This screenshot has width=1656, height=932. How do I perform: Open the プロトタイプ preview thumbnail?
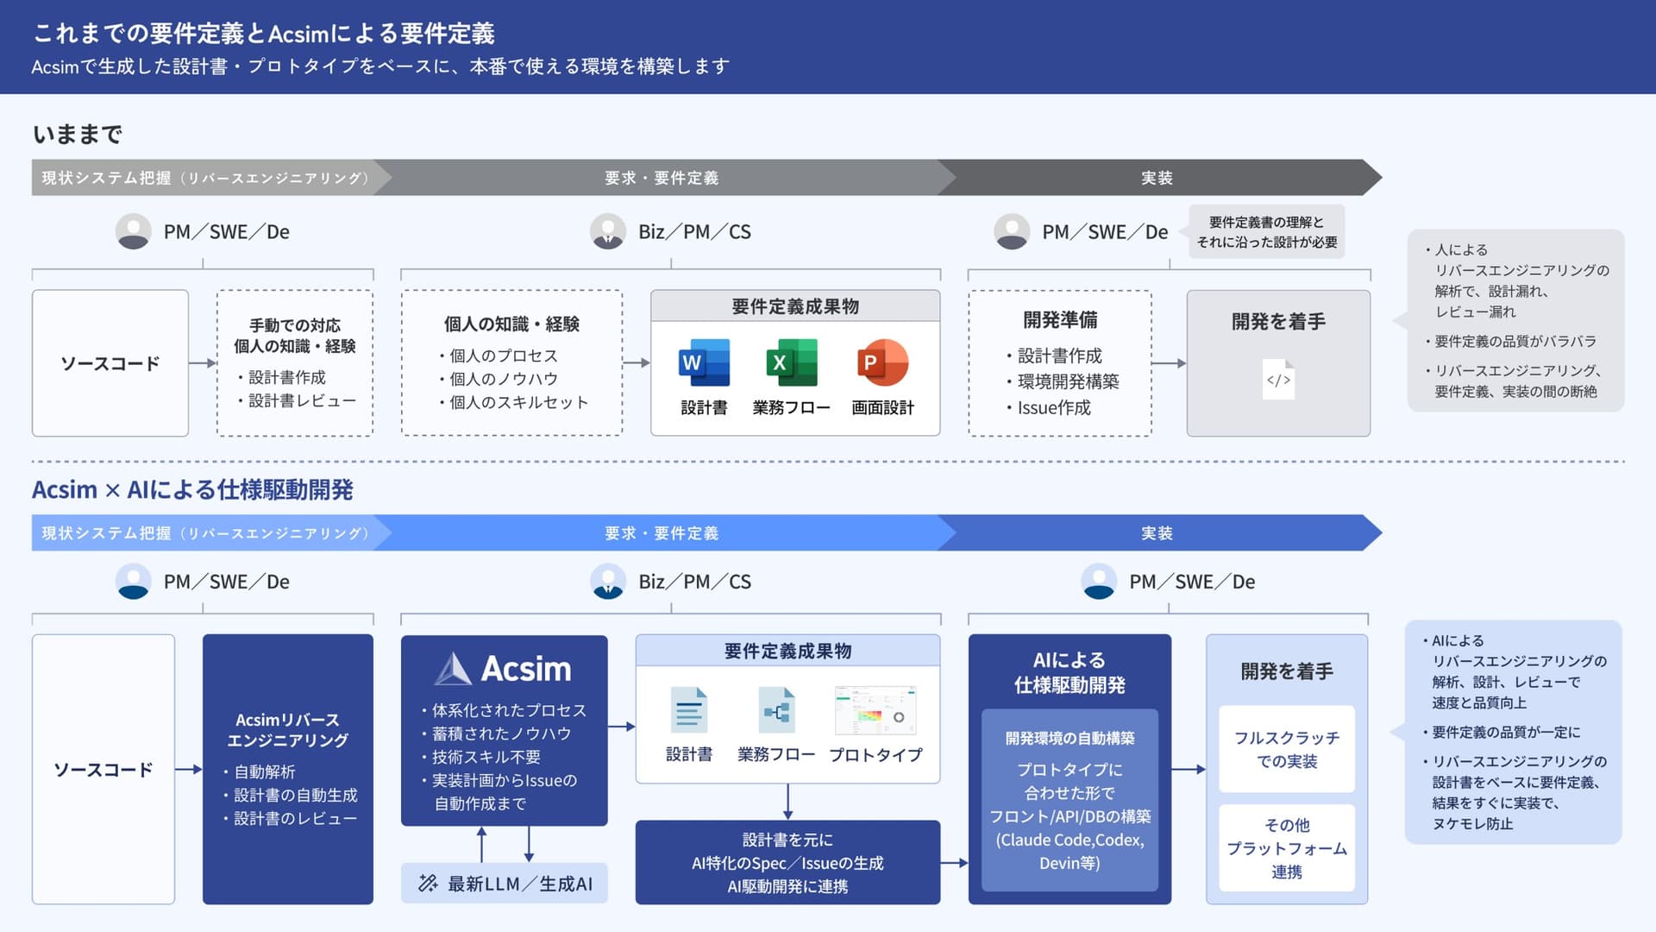click(875, 710)
